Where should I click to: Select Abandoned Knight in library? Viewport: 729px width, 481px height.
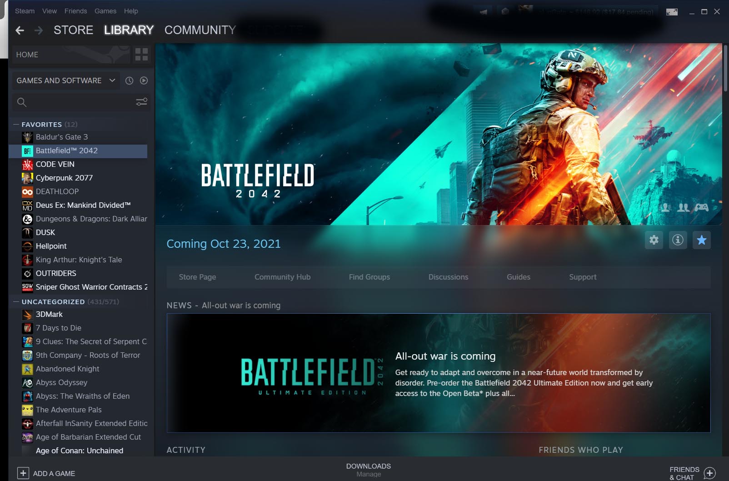click(x=78, y=369)
